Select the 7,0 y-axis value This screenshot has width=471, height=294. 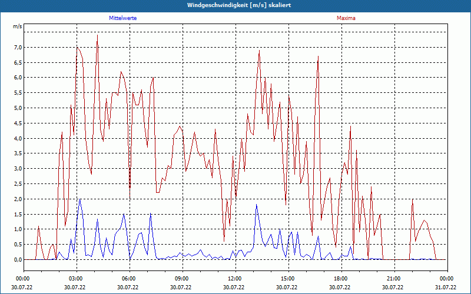coord(18,47)
